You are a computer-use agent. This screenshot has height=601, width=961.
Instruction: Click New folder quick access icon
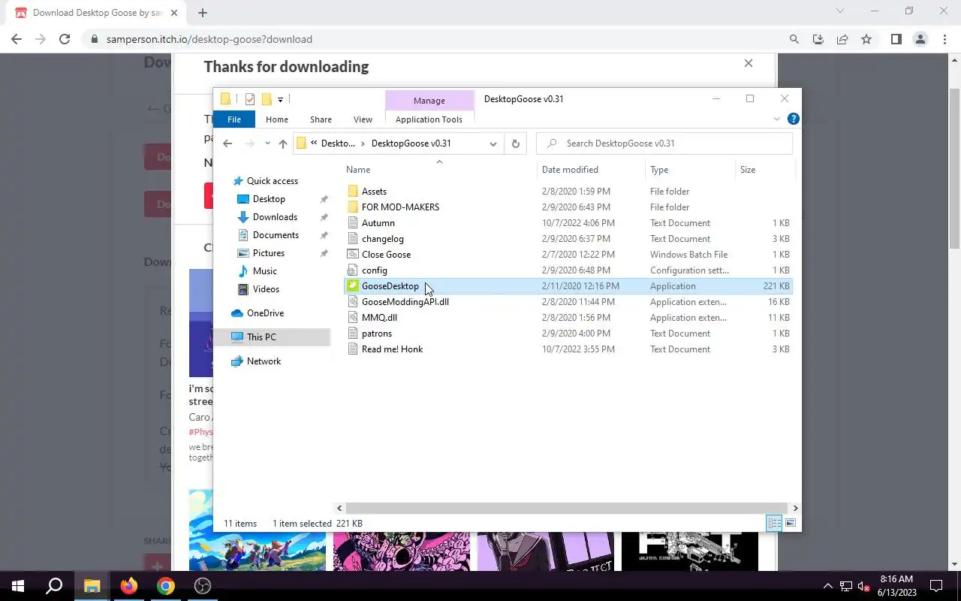[x=266, y=99]
